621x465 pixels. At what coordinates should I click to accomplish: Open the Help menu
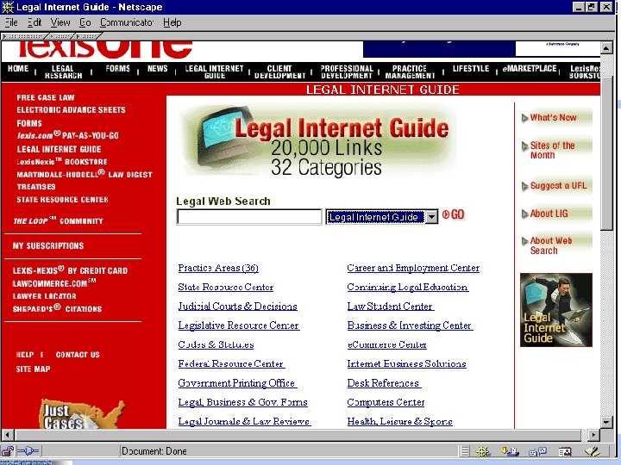pyautogui.click(x=172, y=22)
